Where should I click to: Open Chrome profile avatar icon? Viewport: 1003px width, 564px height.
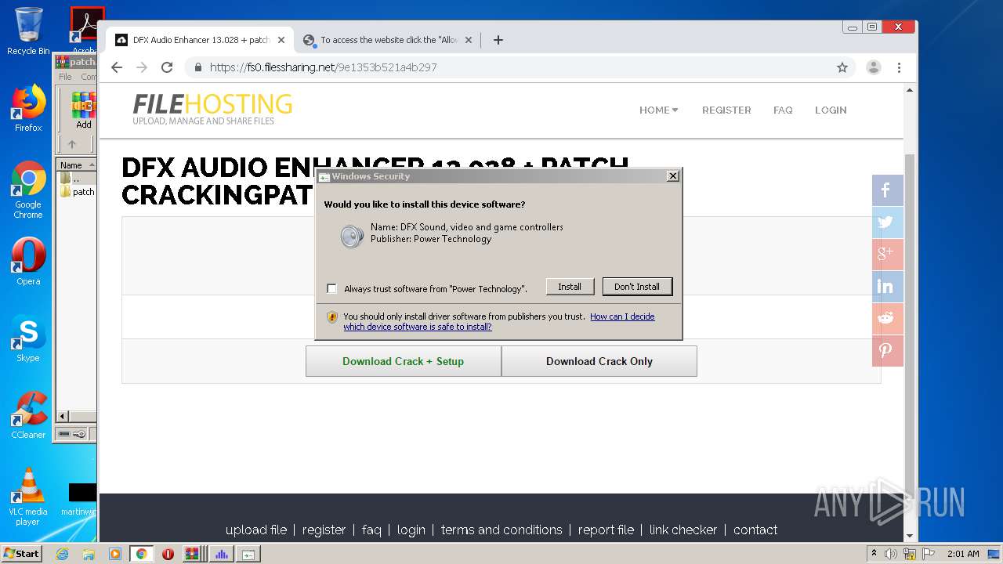click(x=874, y=67)
